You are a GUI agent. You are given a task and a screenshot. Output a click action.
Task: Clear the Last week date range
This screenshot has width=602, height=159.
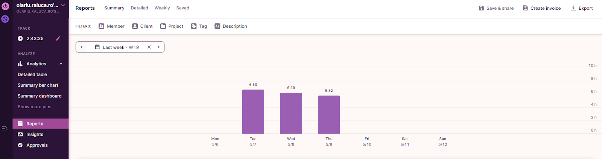(149, 47)
